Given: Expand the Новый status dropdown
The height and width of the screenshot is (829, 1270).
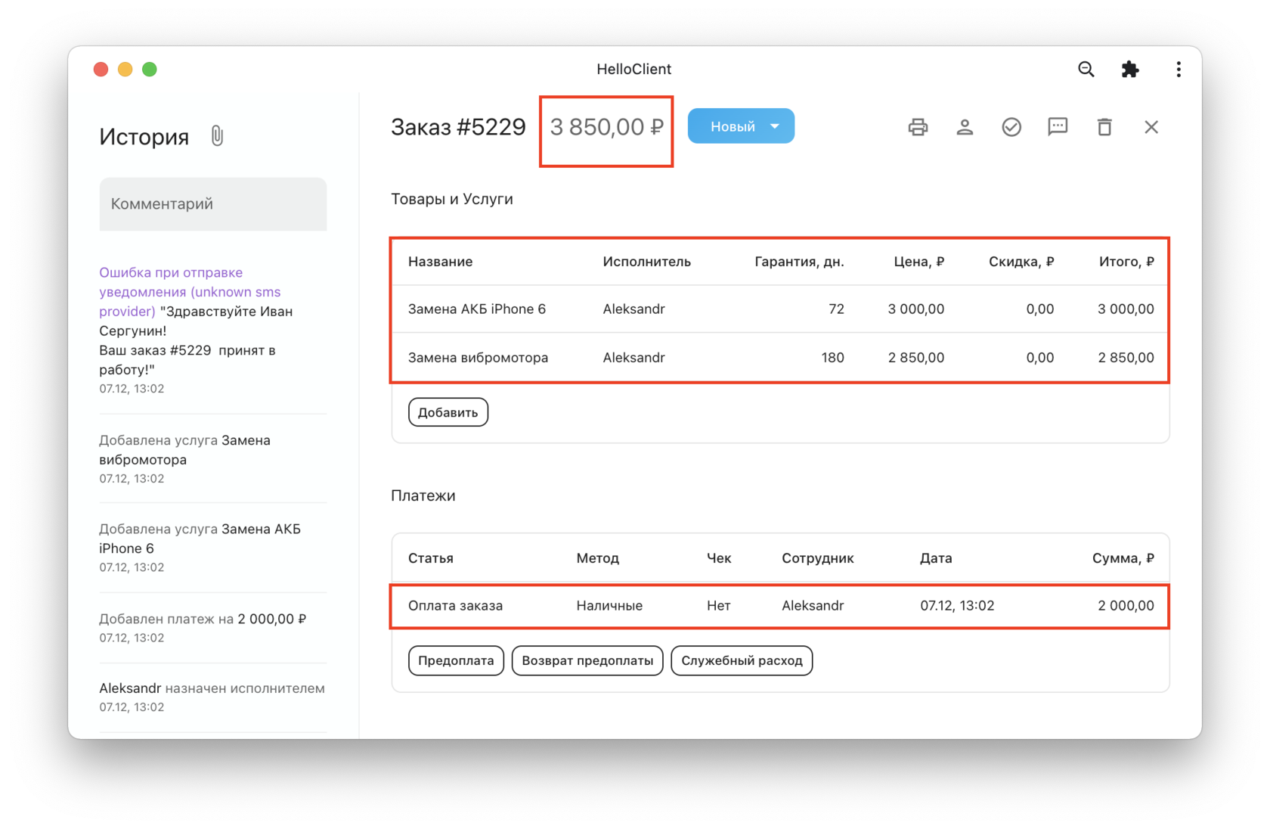Looking at the screenshot, I should [x=741, y=126].
